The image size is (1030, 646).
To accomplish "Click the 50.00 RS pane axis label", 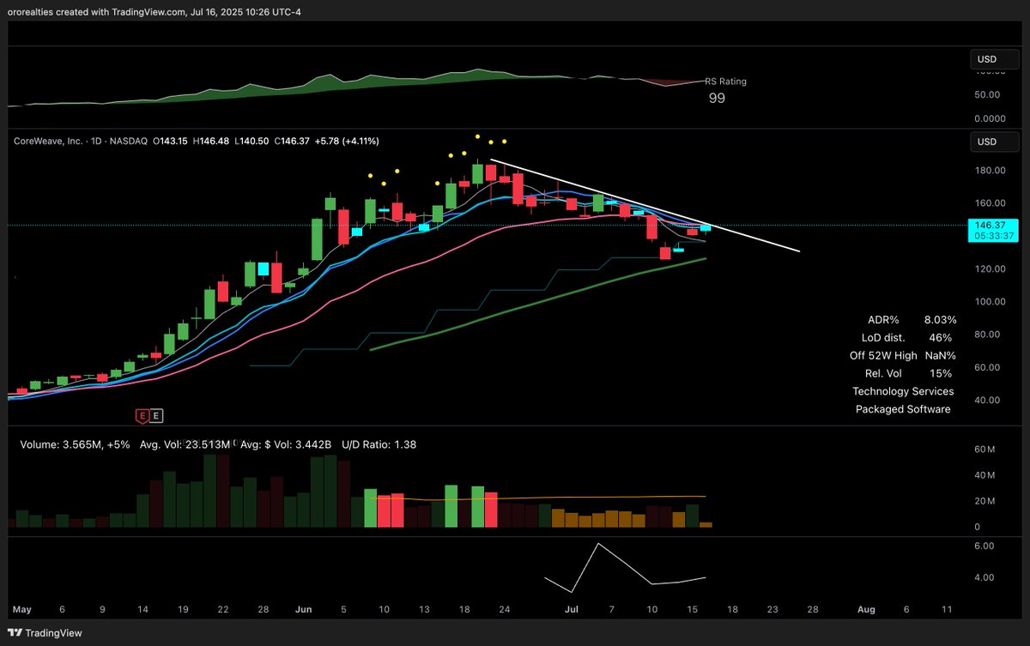I will 987,95.
